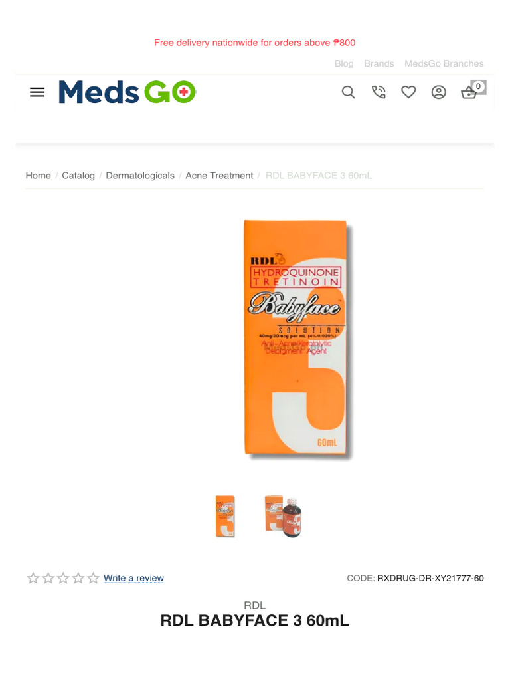Click the MedsGo logo
Image resolution: width=510 pixels, height=681 pixels.
coord(127,92)
